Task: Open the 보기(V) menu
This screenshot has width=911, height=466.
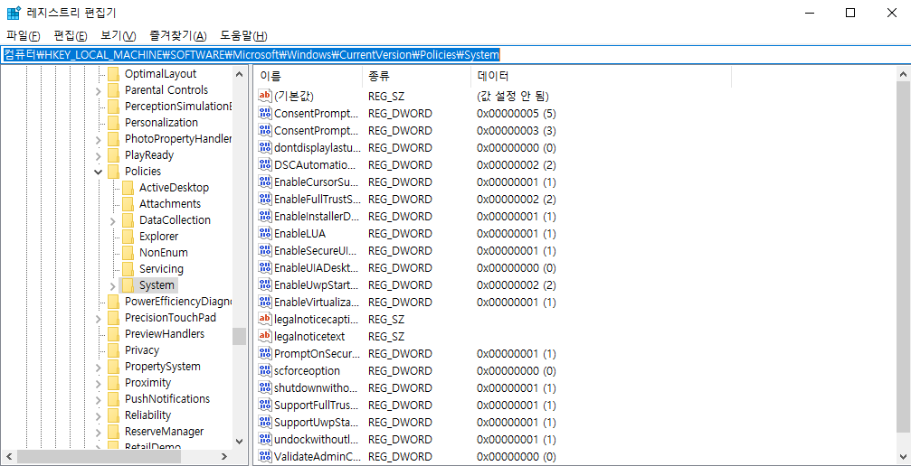Action: coord(118,35)
